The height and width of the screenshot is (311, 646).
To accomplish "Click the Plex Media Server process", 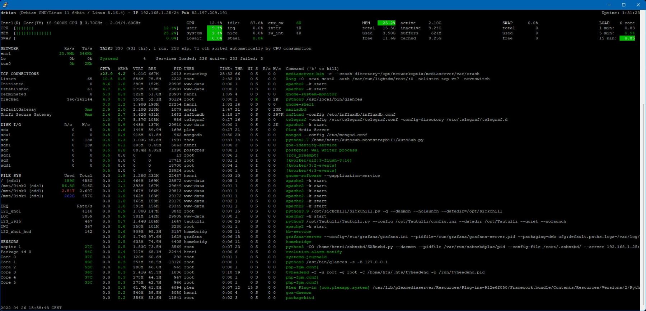I will (x=307, y=130).
